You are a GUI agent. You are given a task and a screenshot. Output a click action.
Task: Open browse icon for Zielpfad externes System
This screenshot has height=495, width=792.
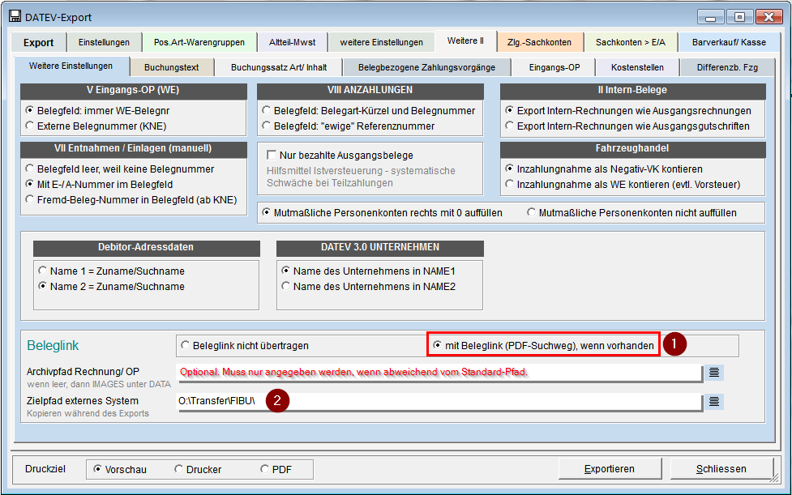click(713, 402)
